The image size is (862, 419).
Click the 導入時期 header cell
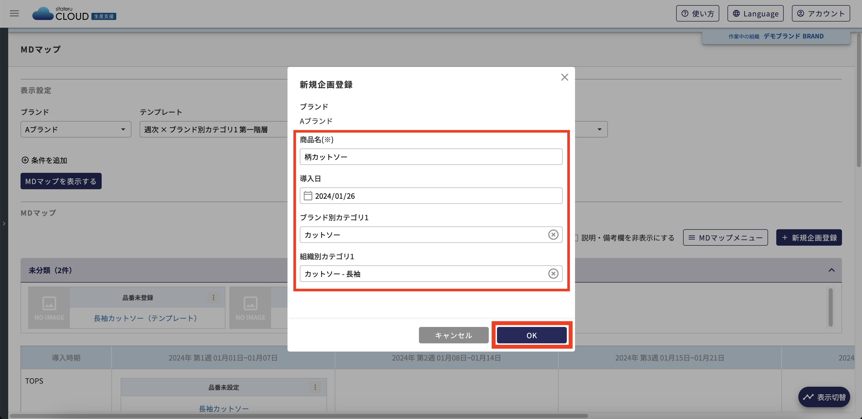tap(66, 358)
